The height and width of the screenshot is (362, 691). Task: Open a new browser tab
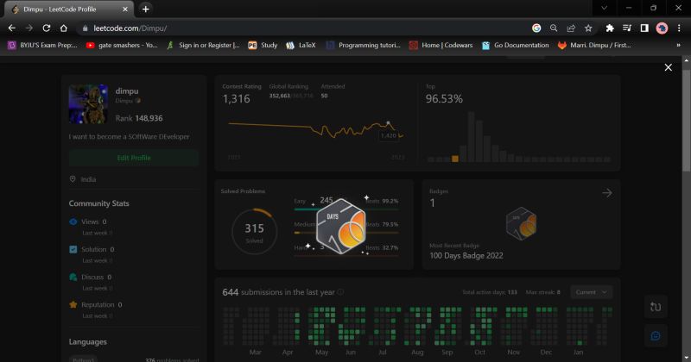145,9
